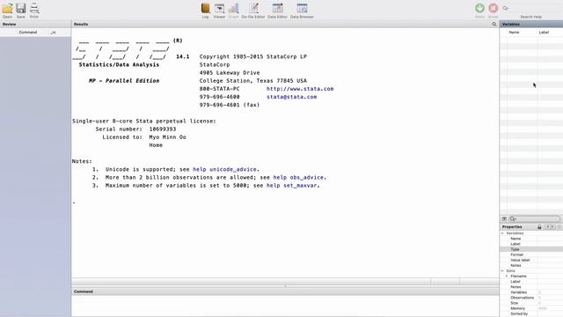Click the Variables panel filter icon
Viewport: 563px width, 317px height.
tap(504, 218)
